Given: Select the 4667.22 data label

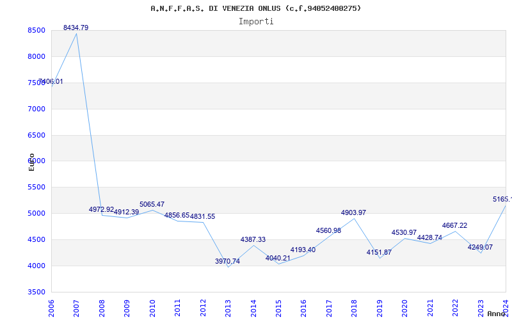Looking at the screenshot, I should [x=454, y=225].
